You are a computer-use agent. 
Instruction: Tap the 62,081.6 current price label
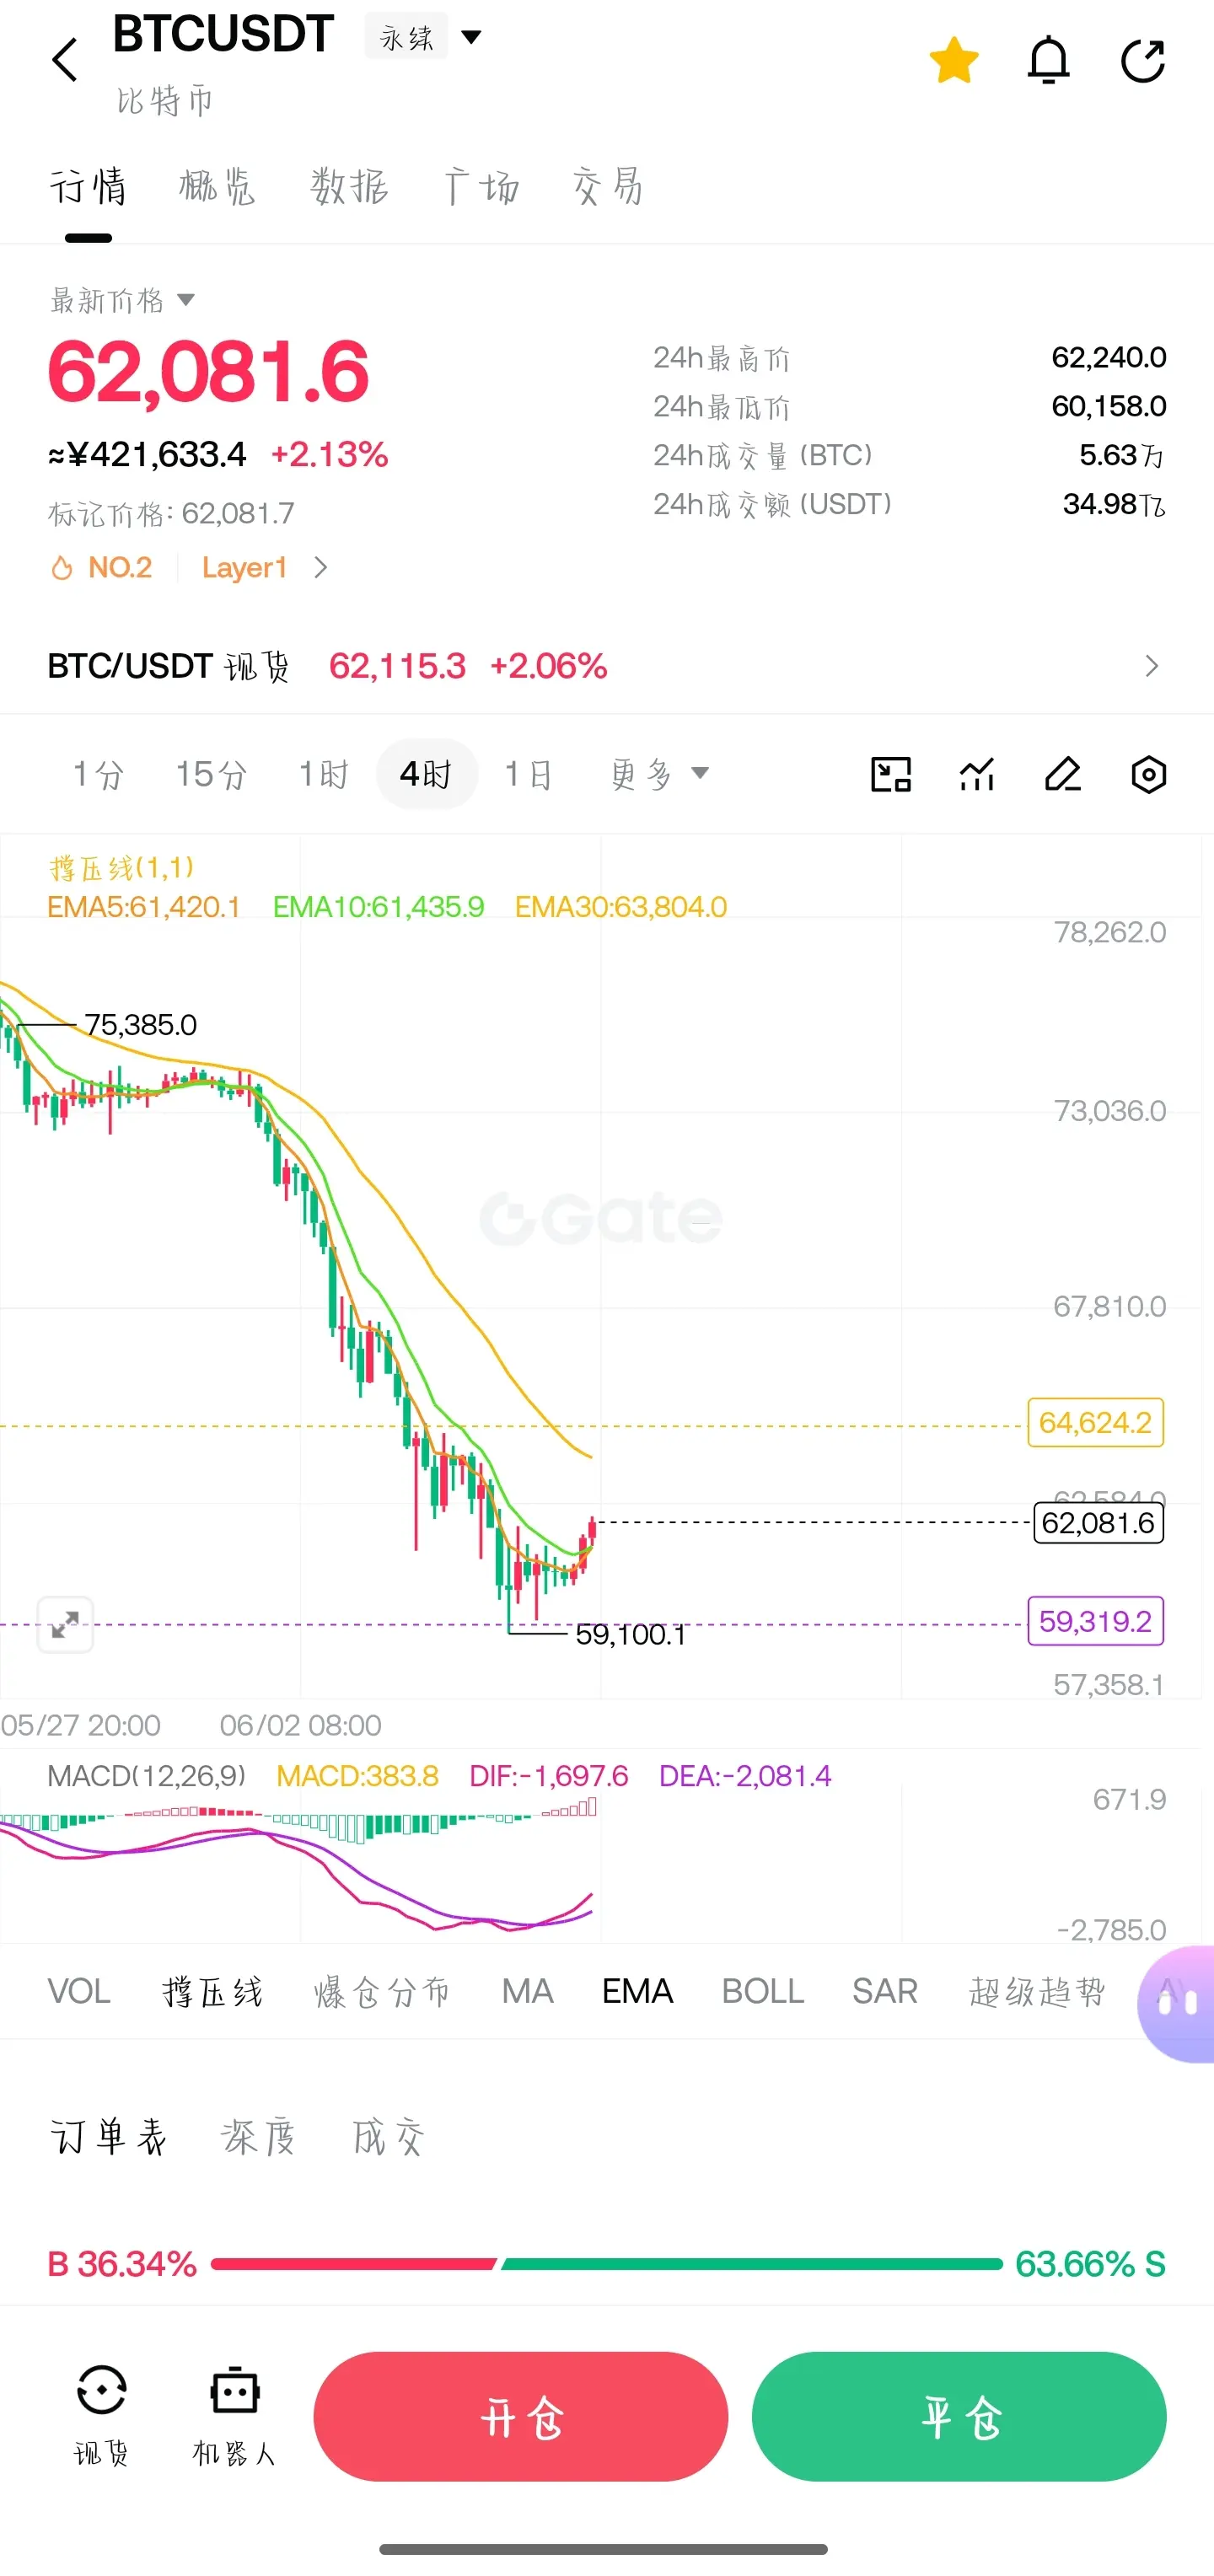coord(1098,1523)
